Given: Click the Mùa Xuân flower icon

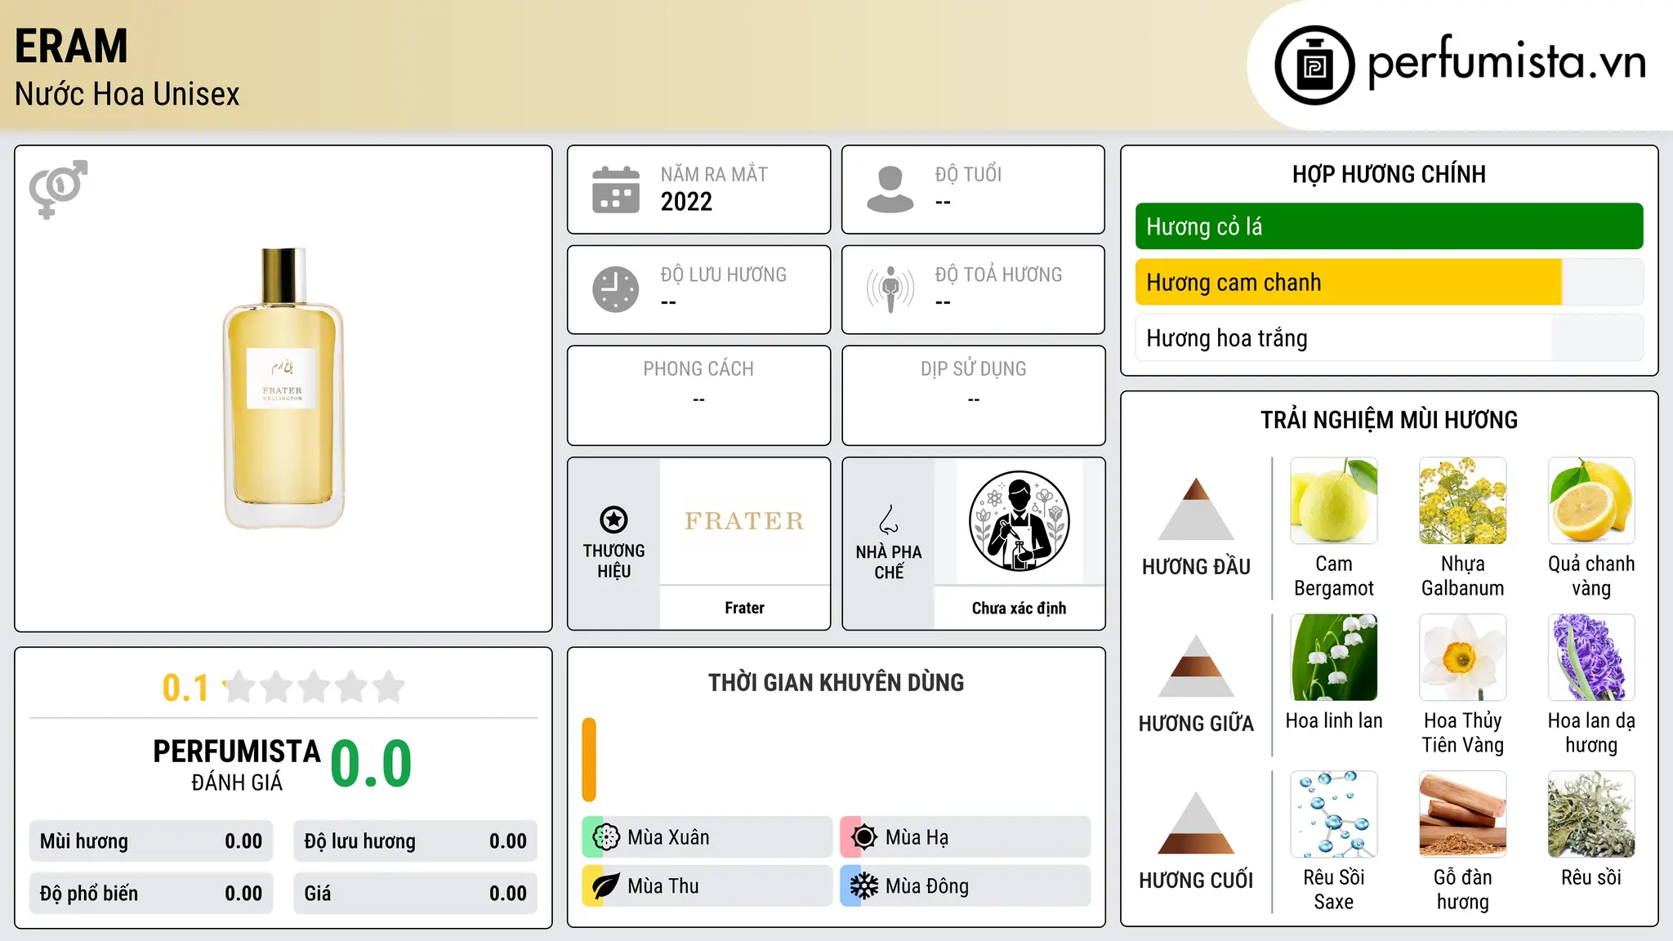Looking at the screenshot, I should point(605,837).
